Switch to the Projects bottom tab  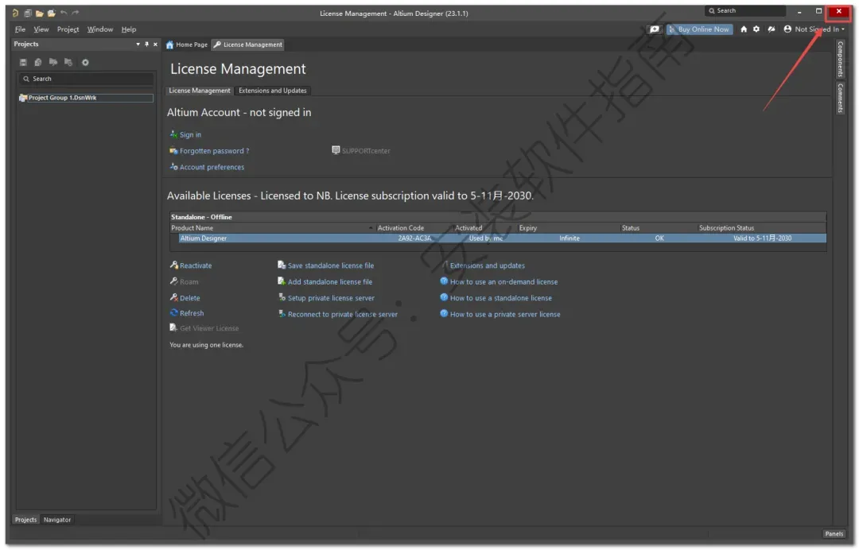coord(25,520)
